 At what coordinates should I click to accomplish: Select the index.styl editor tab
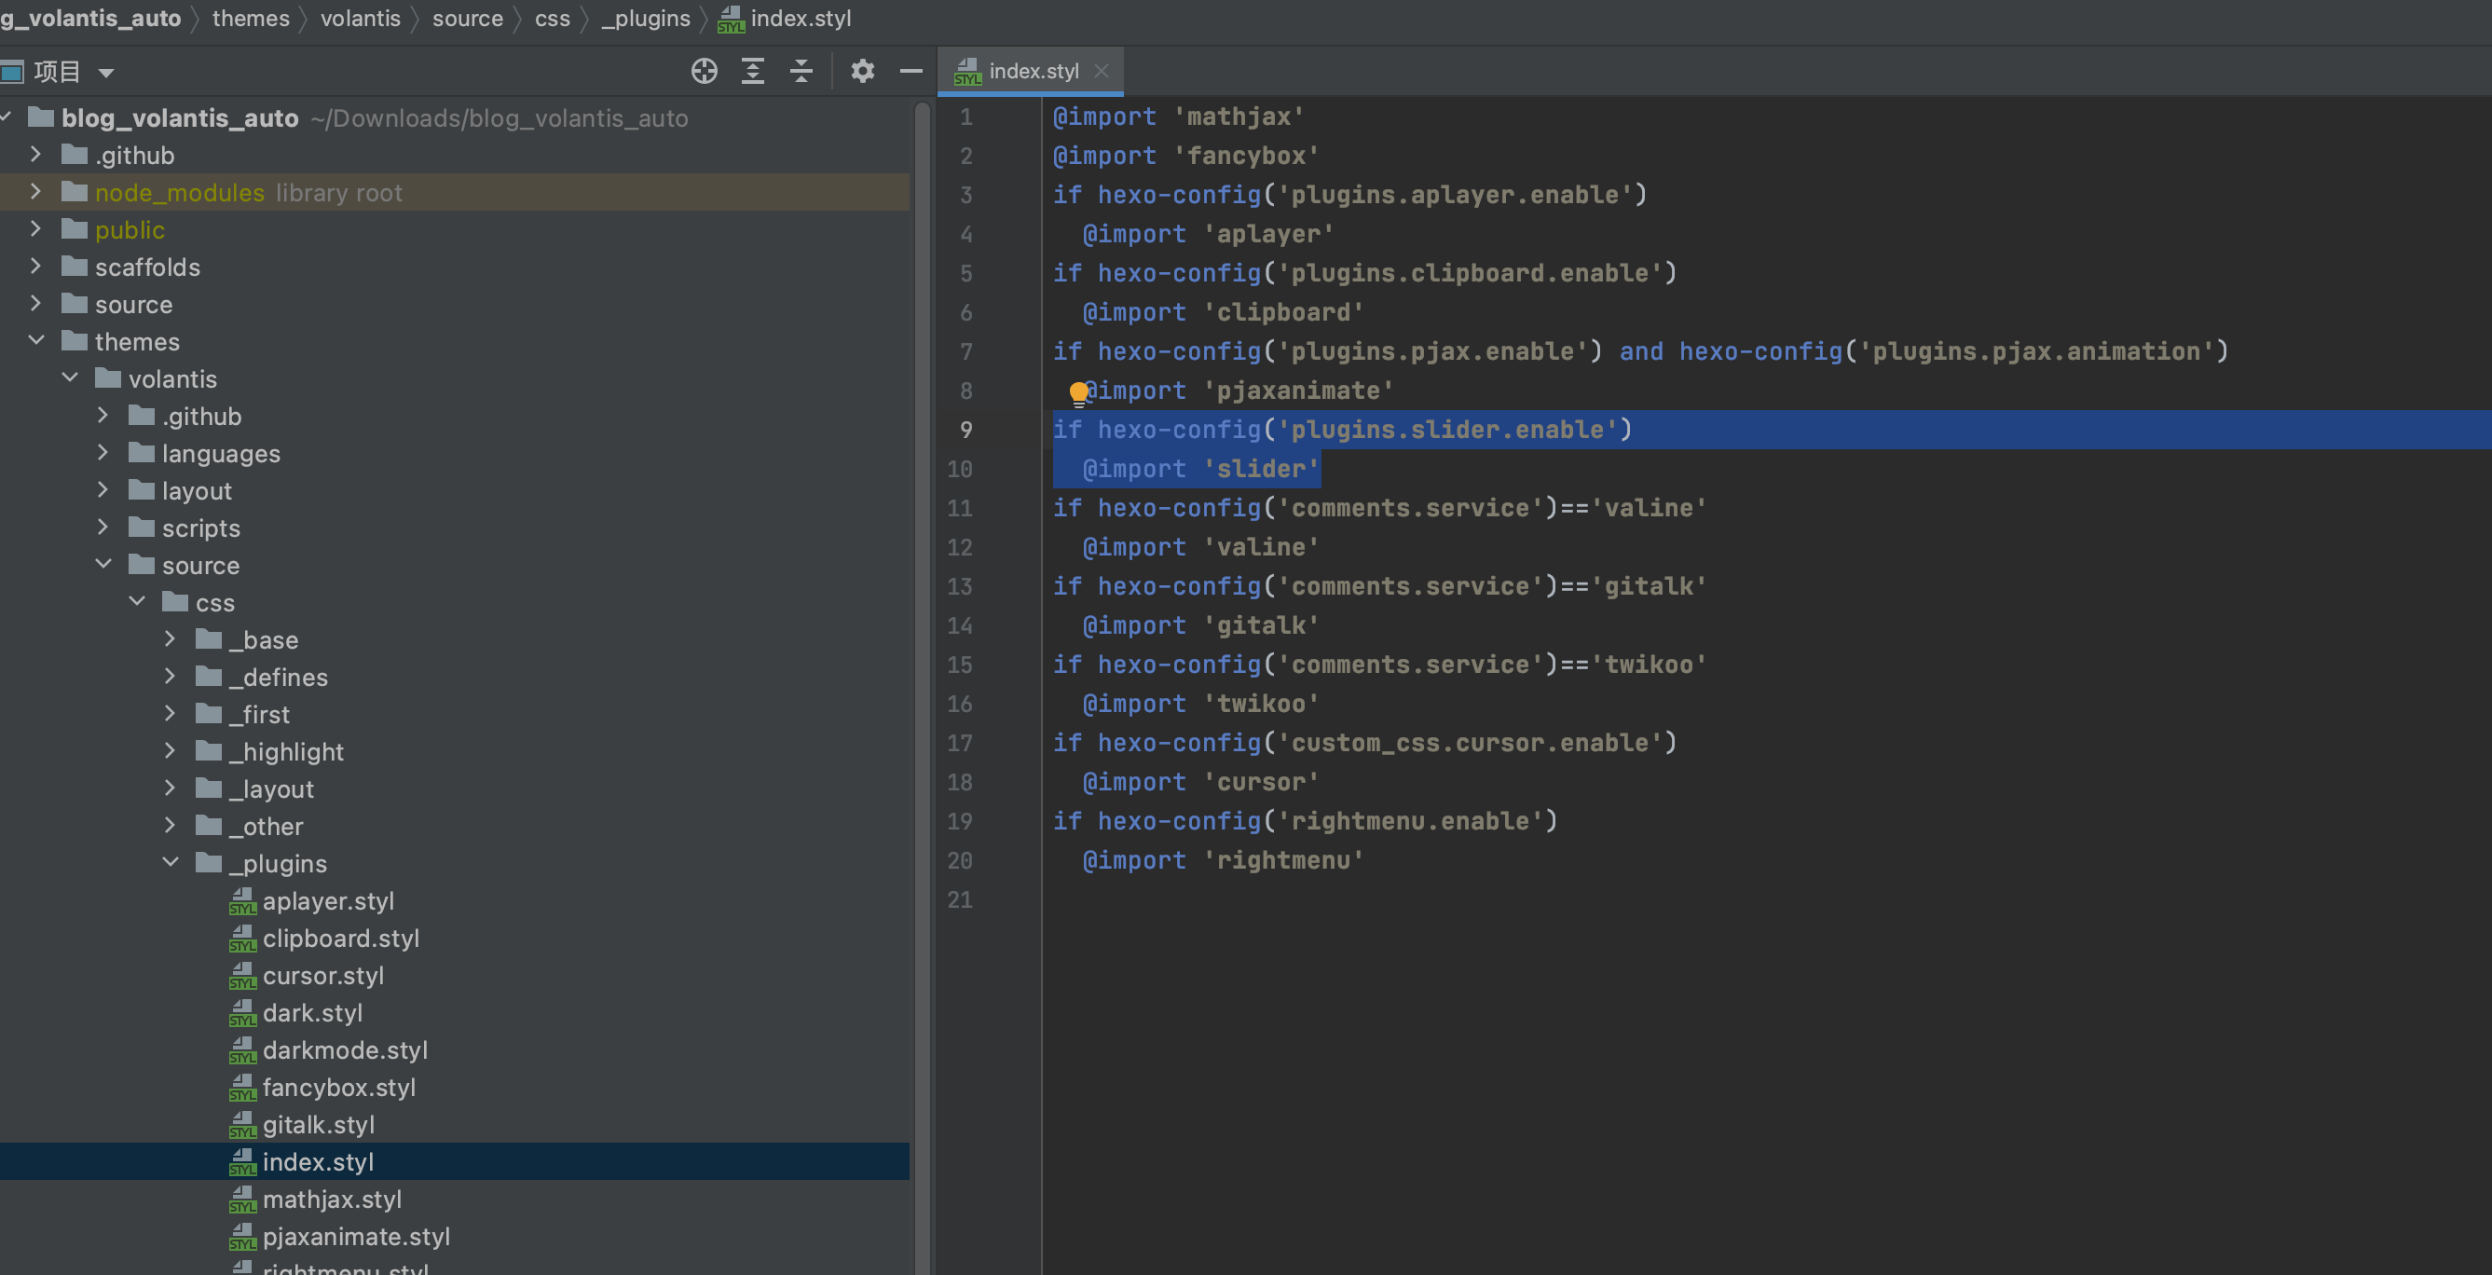click(x=1031, y=71)
